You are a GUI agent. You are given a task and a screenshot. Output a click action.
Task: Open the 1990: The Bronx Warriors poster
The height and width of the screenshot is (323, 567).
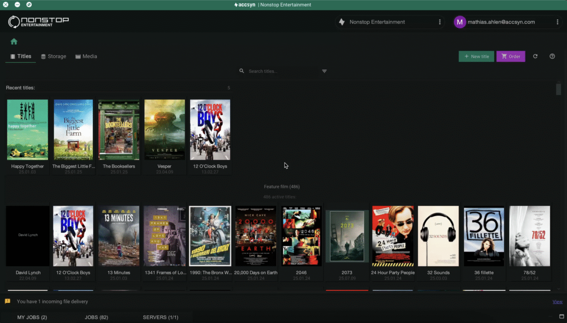tap(210, 236)
